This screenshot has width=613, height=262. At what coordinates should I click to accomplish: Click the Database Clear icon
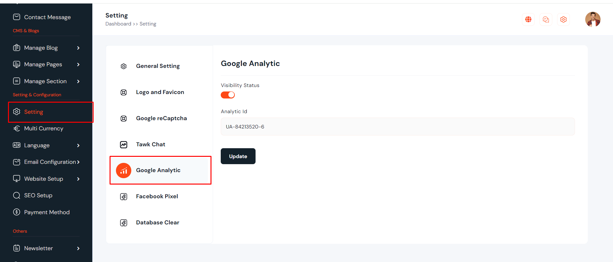[x=124, y=223]
